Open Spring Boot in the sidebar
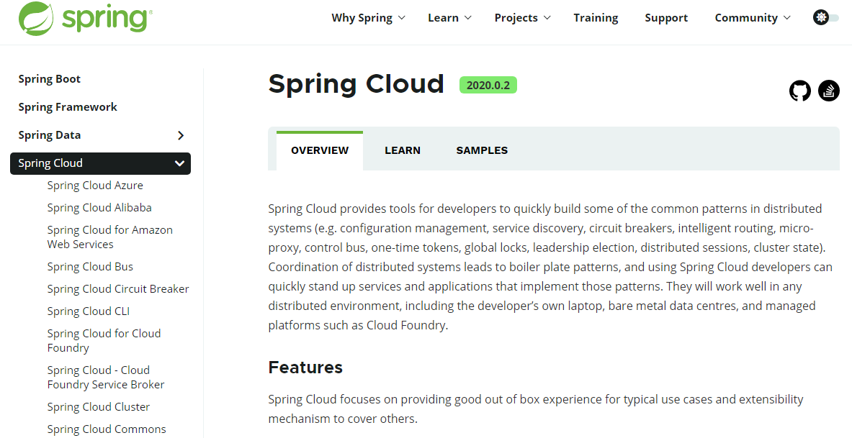Screen dimensions: 852x438 [50, 79]
